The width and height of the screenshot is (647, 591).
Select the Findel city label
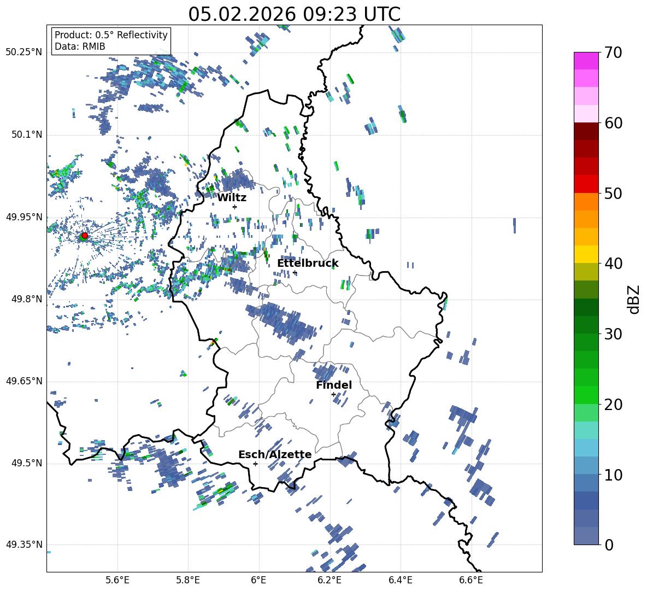click(x=333, y=385)
